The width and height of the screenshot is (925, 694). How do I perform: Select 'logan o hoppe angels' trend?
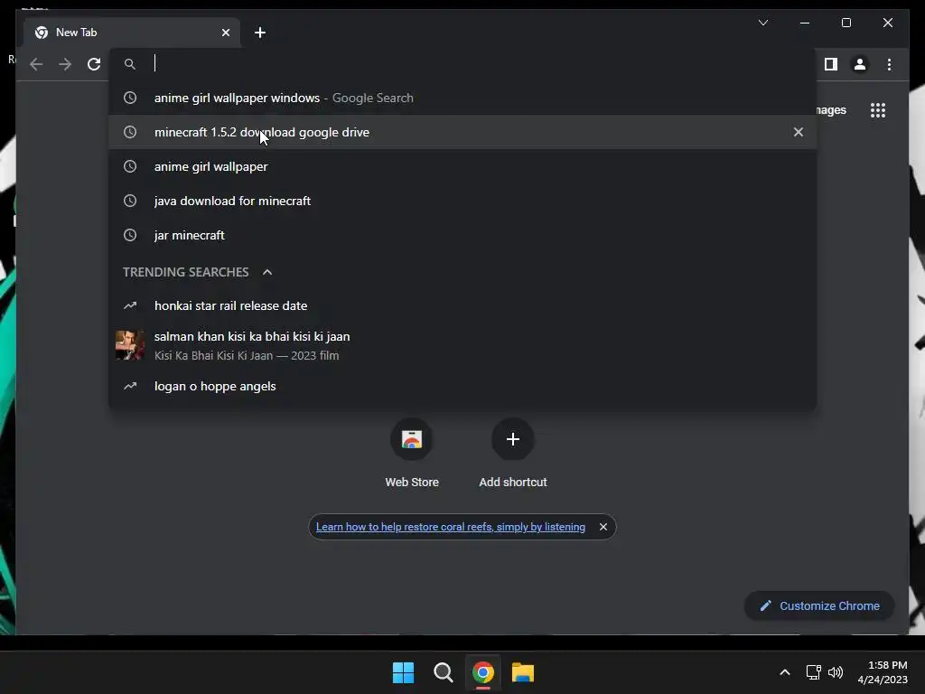click(x=462, y=386)
